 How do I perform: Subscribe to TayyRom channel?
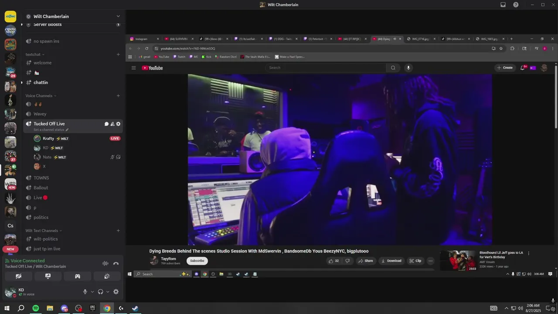[197, 261]
